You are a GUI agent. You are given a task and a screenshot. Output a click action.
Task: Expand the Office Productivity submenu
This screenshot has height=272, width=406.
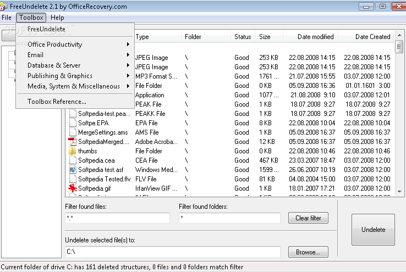[x=75, y=45]
